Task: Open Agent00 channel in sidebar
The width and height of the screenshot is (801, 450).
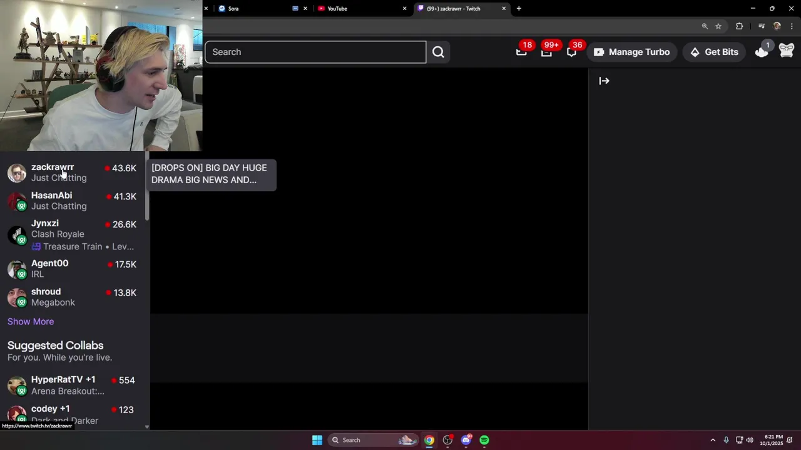Action: pyautogui.click(x=72, y=269)
